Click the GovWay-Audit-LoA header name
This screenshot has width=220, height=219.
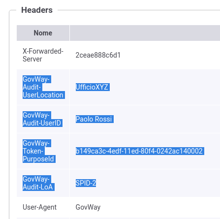[38, 183]
